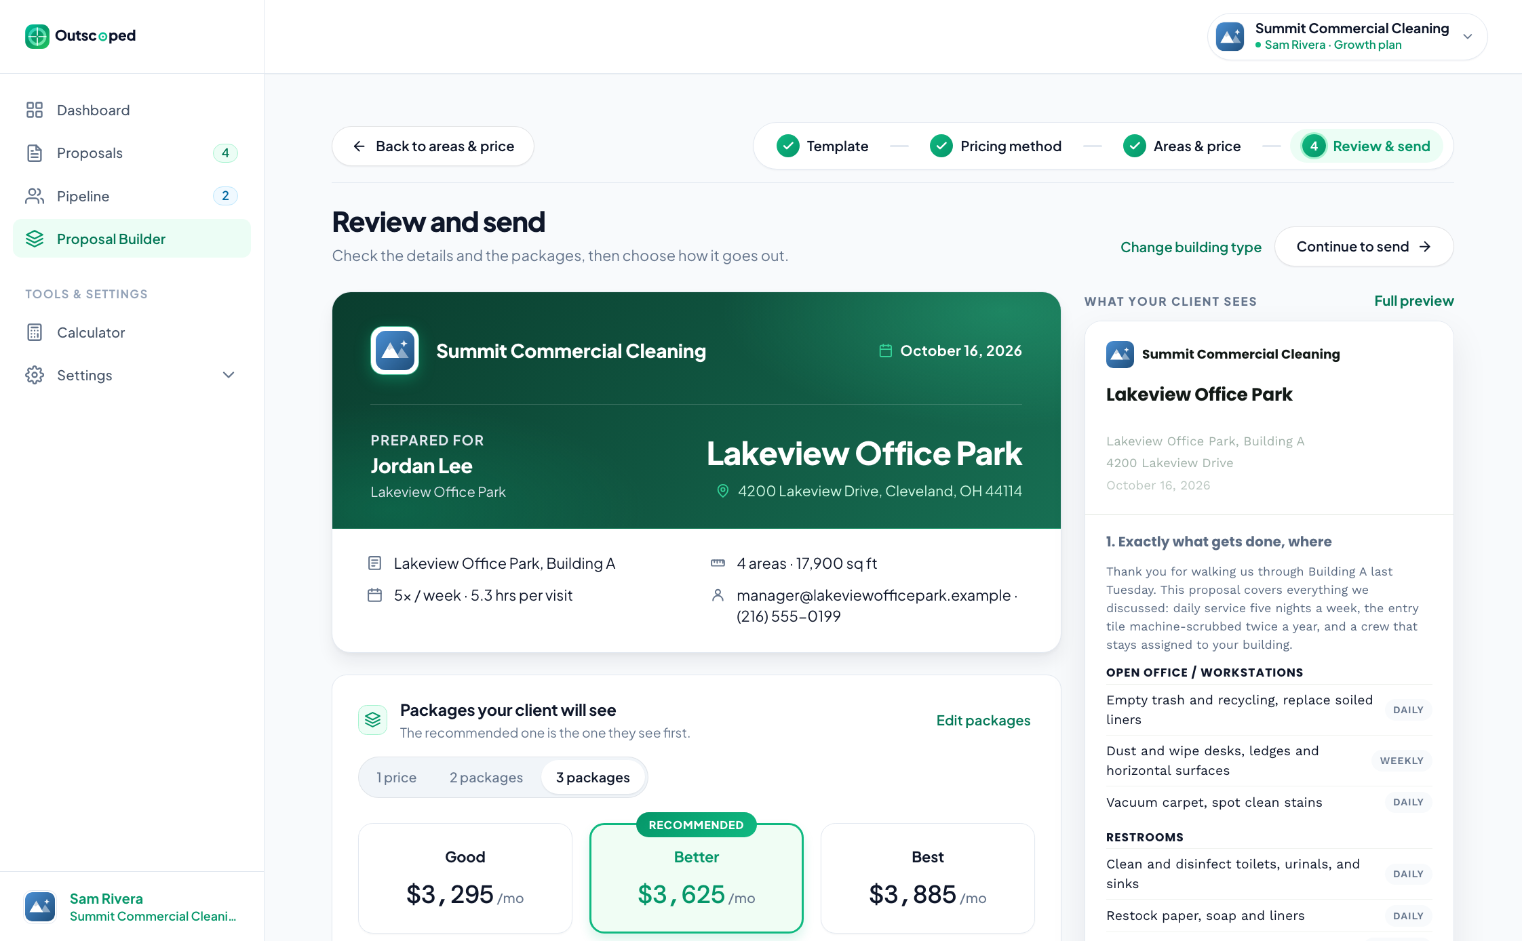Image resolution: width=1522 pixels, height=941 pixels.
Task: Click Summit logo in proposal header
Action: pos(395,351)
